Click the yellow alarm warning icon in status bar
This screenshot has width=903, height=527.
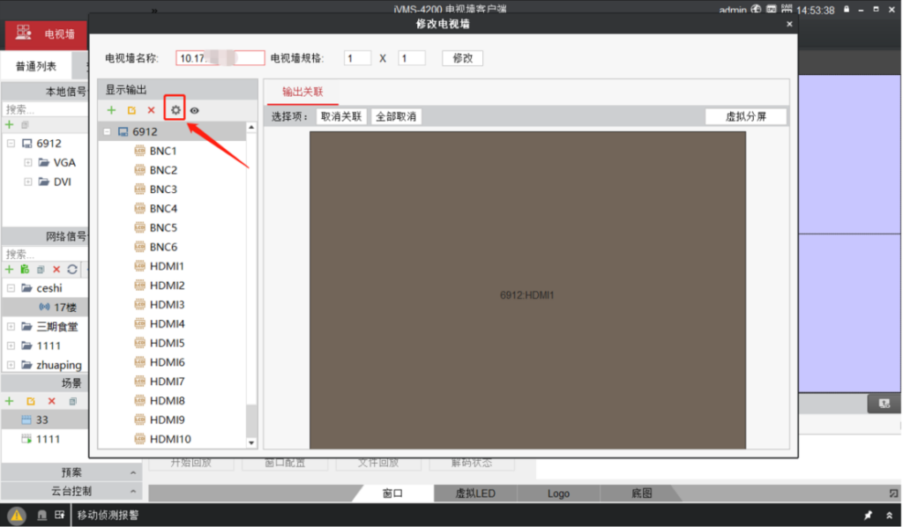(x=17, y=516)
